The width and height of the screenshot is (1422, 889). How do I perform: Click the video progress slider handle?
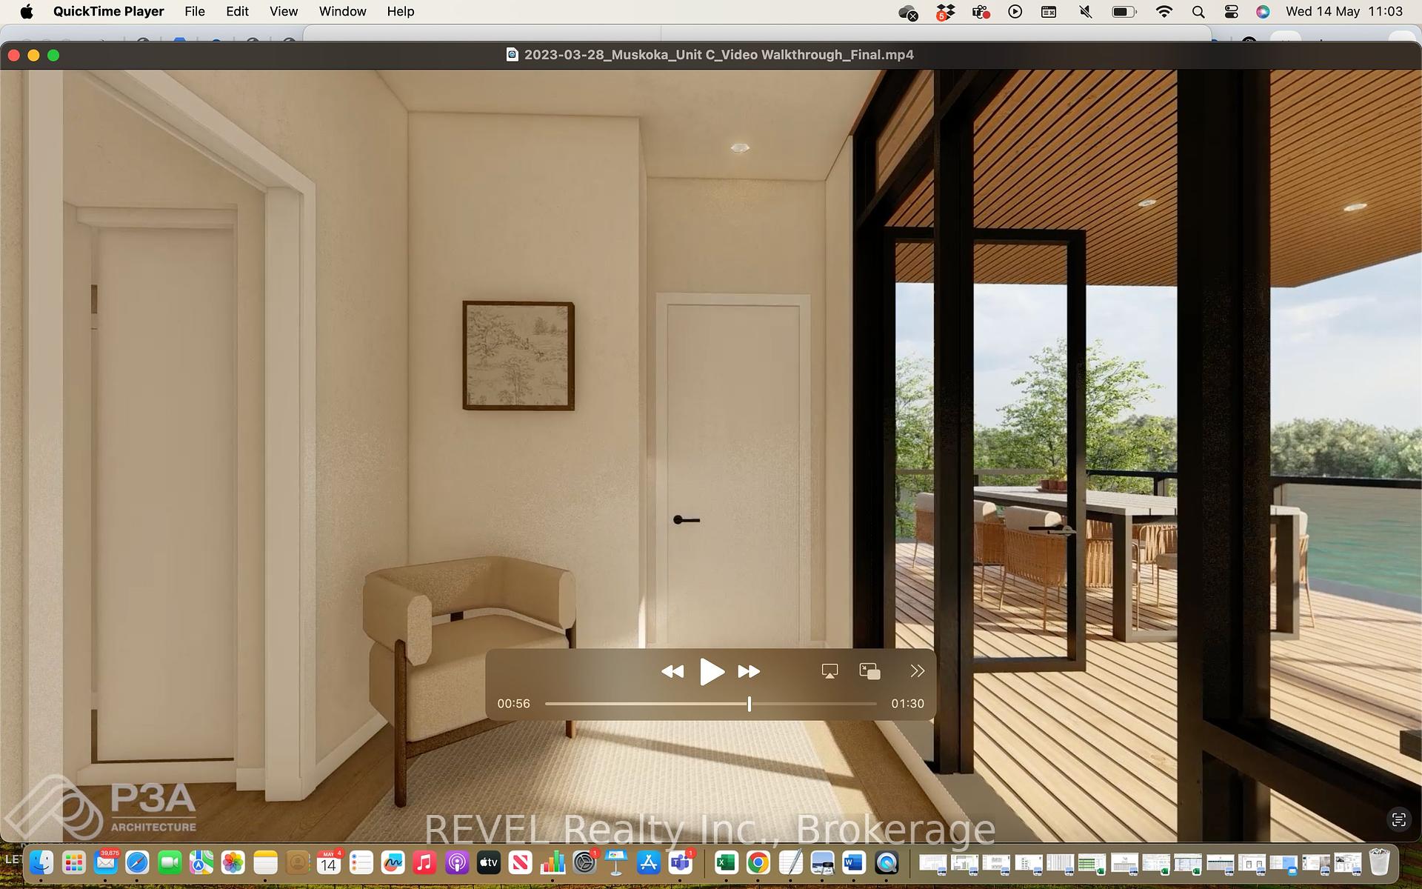tap(750, 704)
